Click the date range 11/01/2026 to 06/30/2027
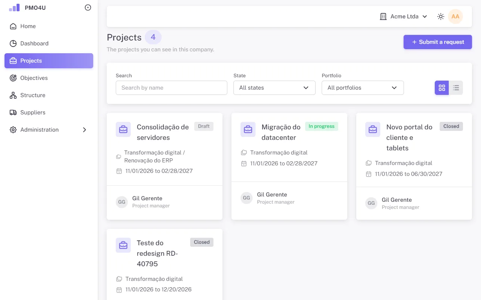The image size is (481, 300). click(408, 174)
